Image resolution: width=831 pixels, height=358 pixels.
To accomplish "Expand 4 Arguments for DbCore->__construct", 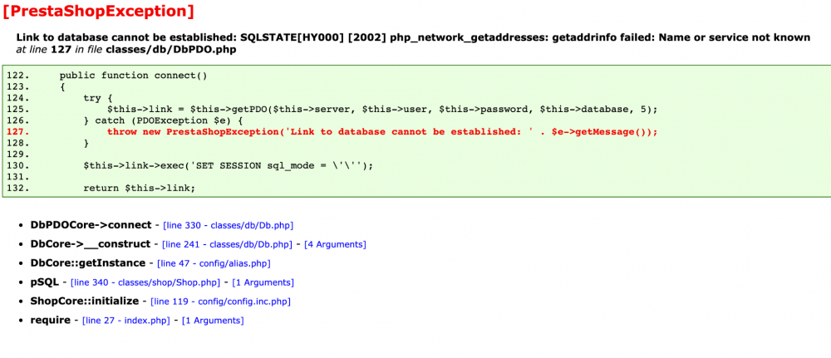I will pos(335,244).
